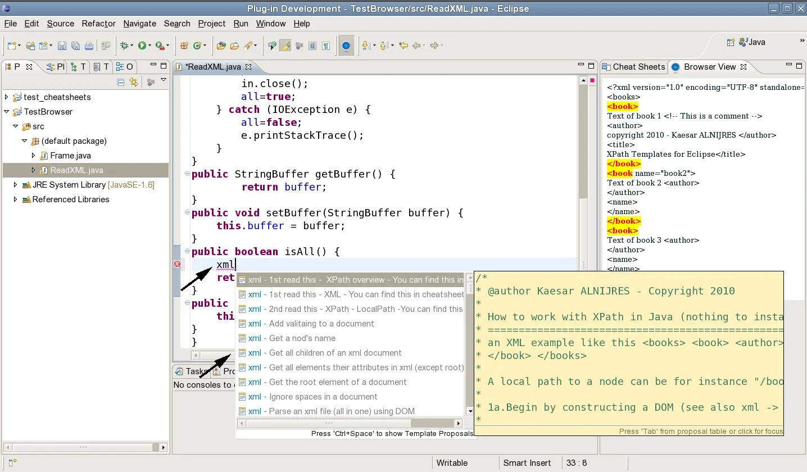Click the Open Perspective icon

tap(731, 42)
